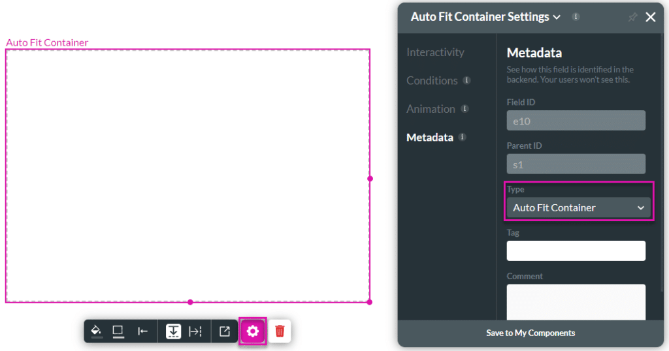Open the background fill color tool

(x=96, y=331)
